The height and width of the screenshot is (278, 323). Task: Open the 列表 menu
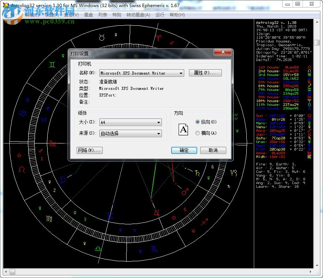coord(102,15)
